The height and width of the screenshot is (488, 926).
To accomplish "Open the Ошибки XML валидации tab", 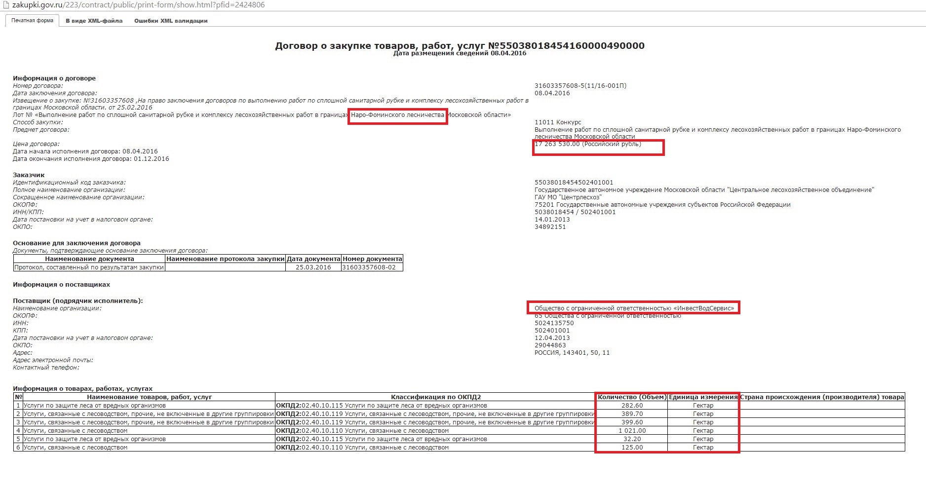I will coord(171,21).
